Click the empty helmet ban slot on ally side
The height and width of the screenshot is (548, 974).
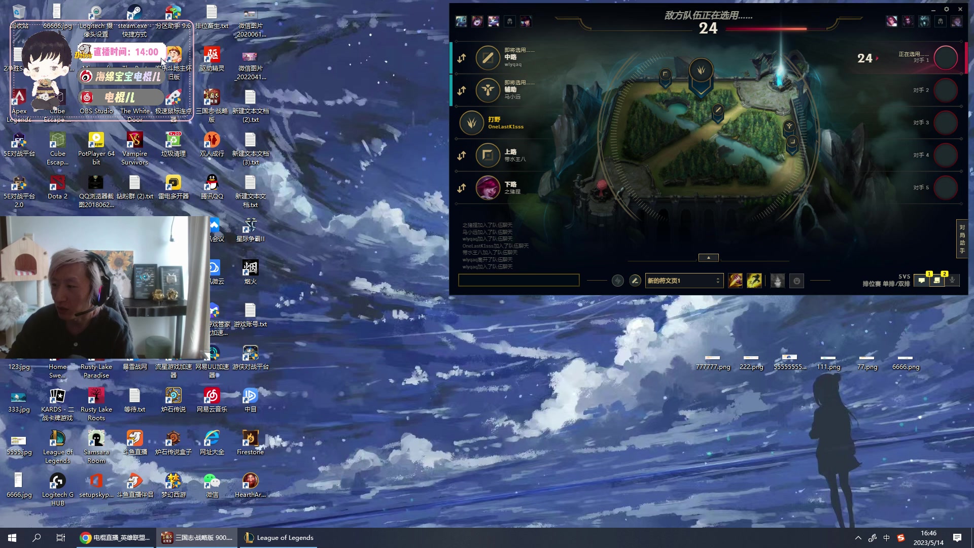click(510, 21)
